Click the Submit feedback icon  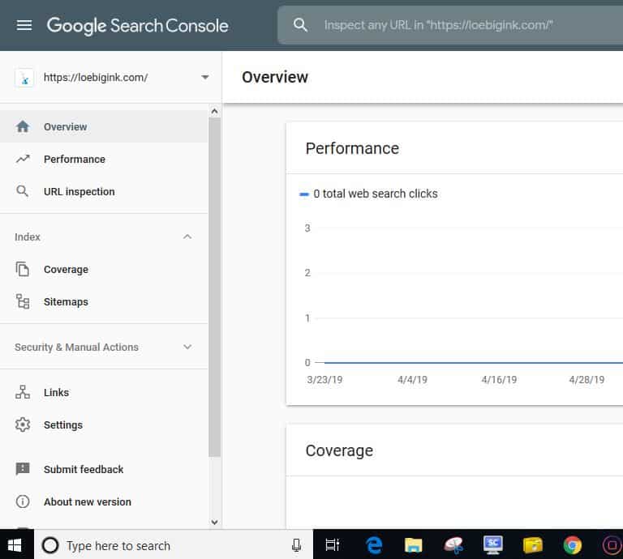click(23, 470)
